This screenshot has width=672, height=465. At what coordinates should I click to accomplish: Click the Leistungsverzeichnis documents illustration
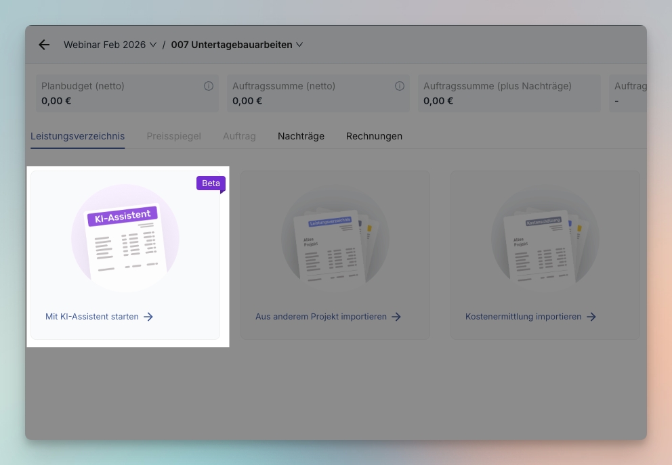click(335, 238)
